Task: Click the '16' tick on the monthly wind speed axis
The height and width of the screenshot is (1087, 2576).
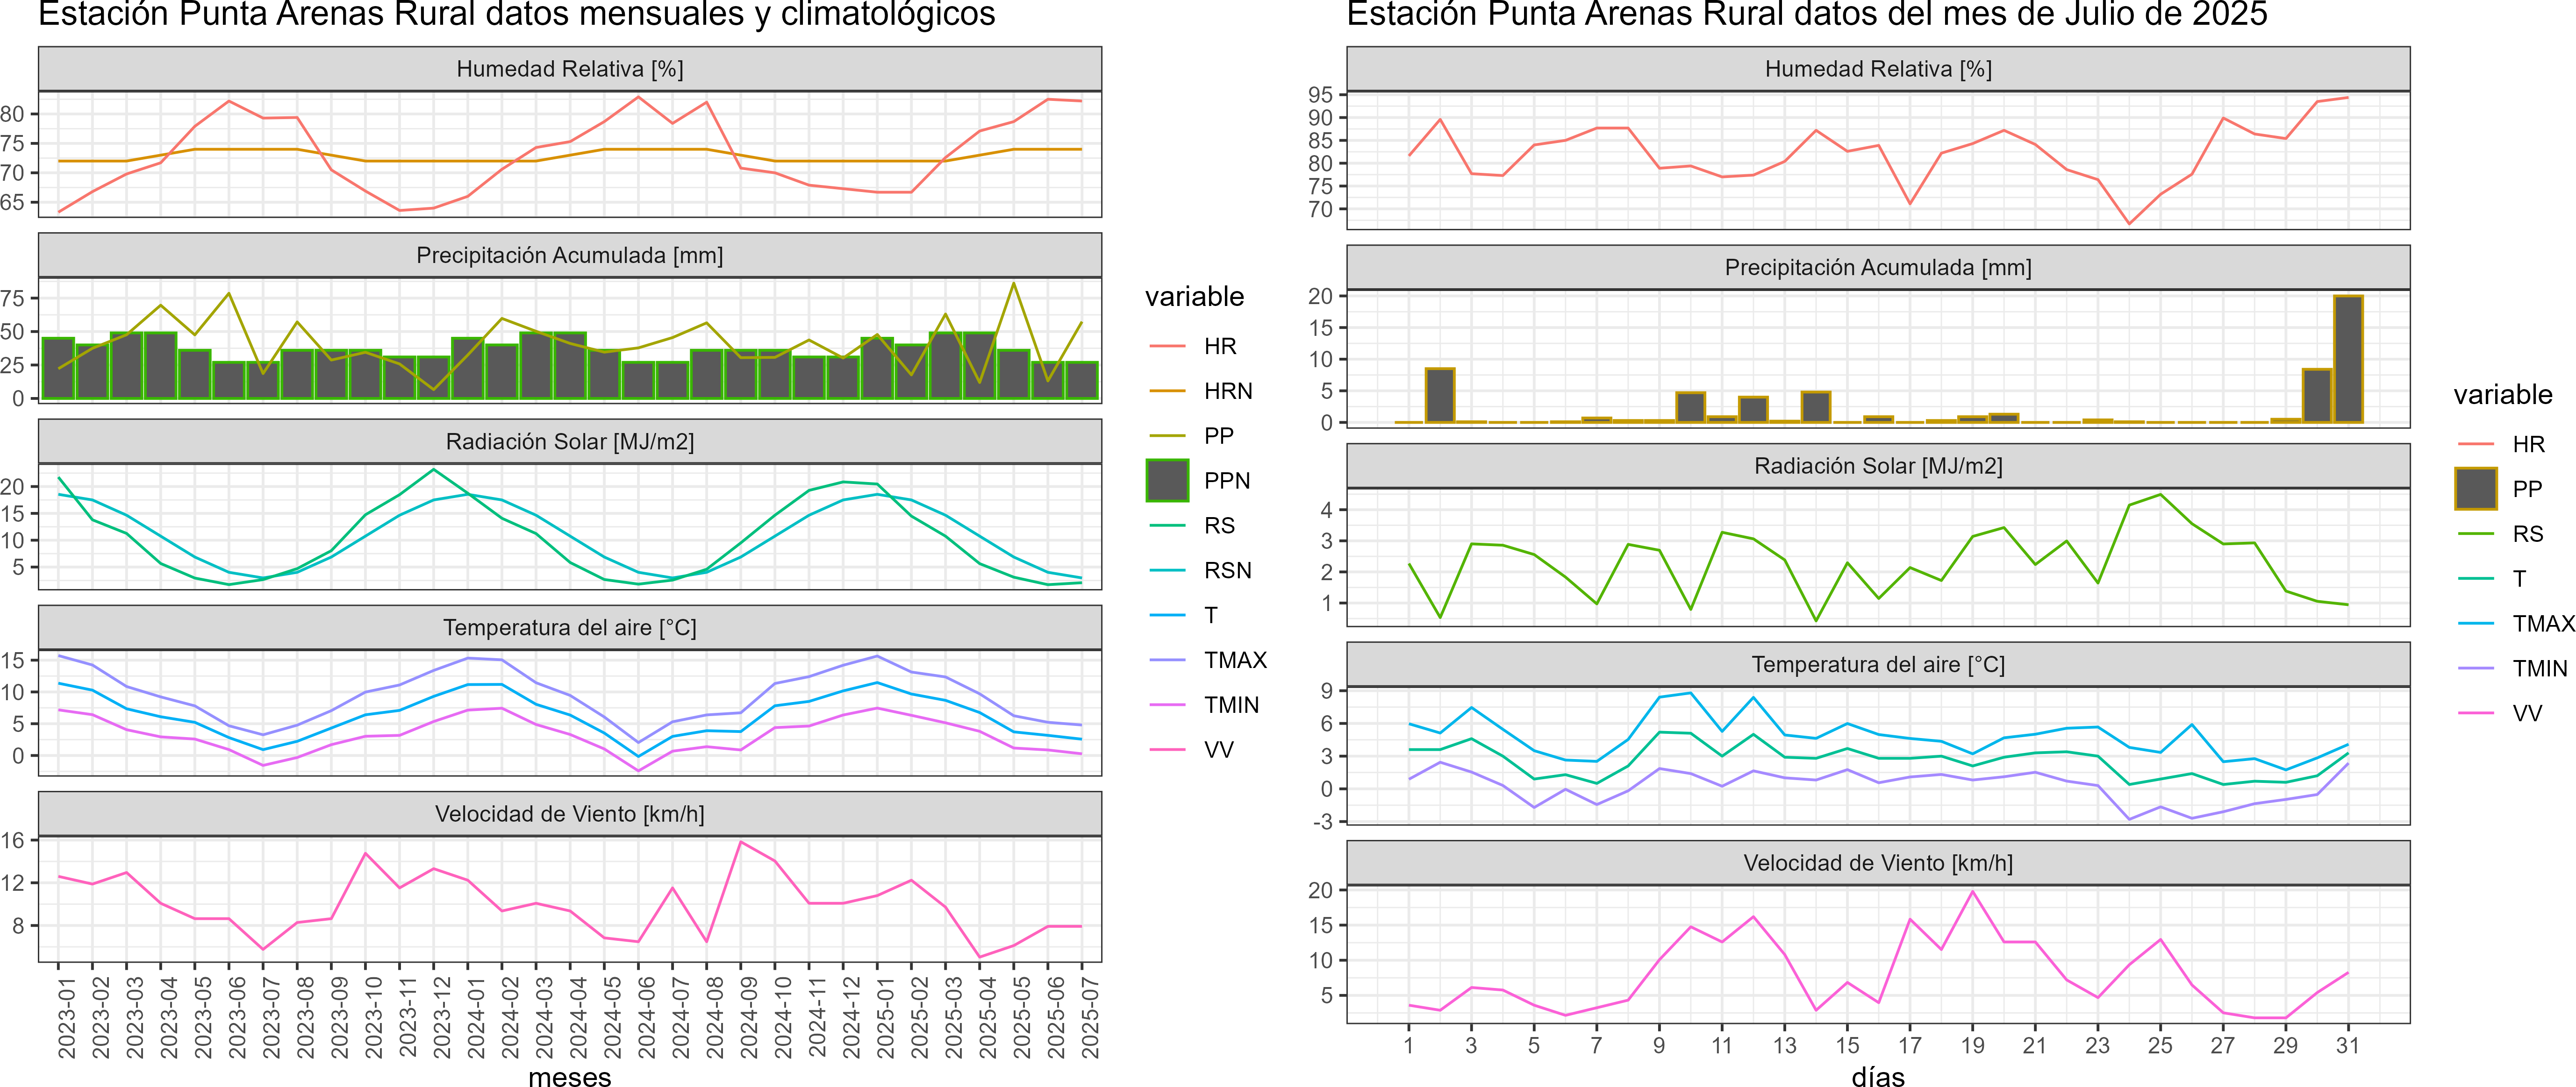Action: tap(12, 840)
